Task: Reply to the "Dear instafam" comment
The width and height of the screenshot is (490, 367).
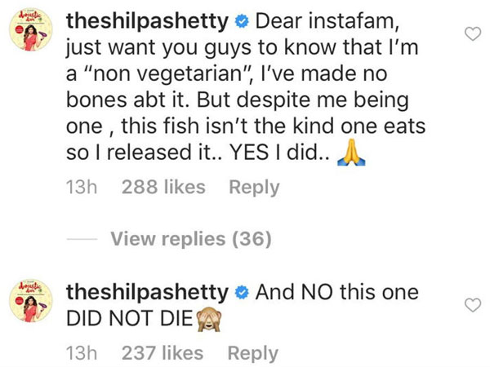Action: click(x=253, y=187)
